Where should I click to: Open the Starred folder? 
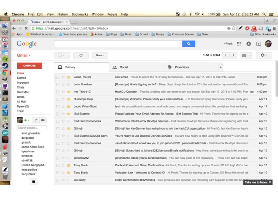[22, 78]
